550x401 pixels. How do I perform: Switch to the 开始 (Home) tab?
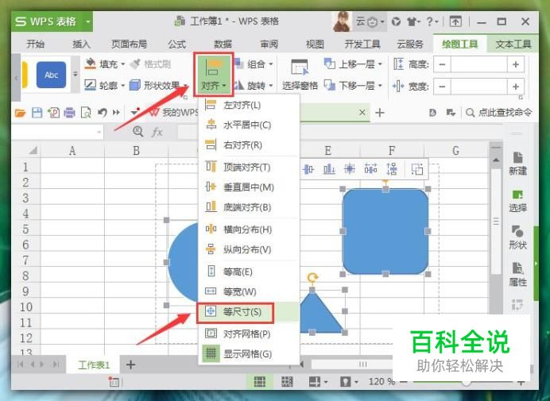pos(36,44)
